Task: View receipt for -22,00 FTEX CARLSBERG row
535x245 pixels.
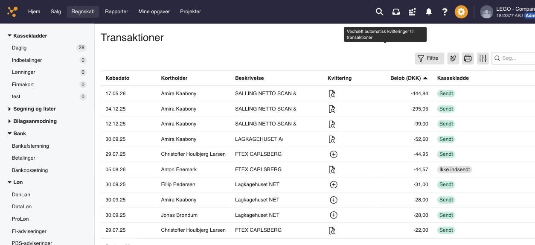Action: tap(332, 230)
